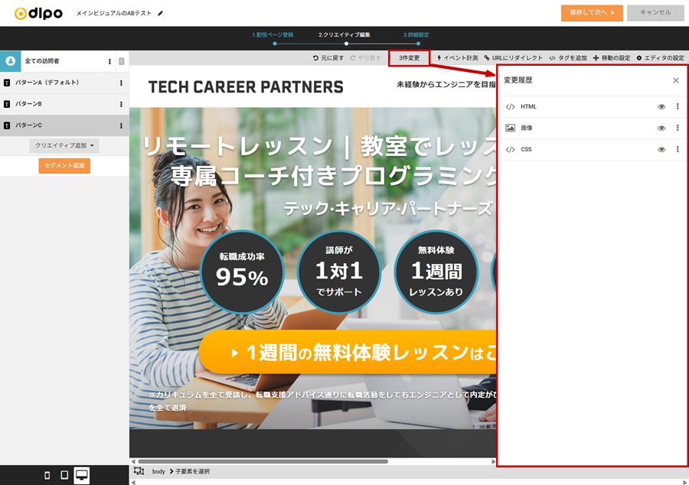The width and height of the screenshot is (689, 485).
Task: Close the 変更履歴 panel
Action: click(x=676, y=80)
